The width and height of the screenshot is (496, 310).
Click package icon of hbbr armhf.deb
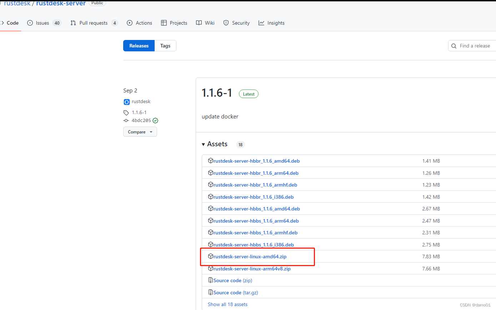(x=211, y=184)
